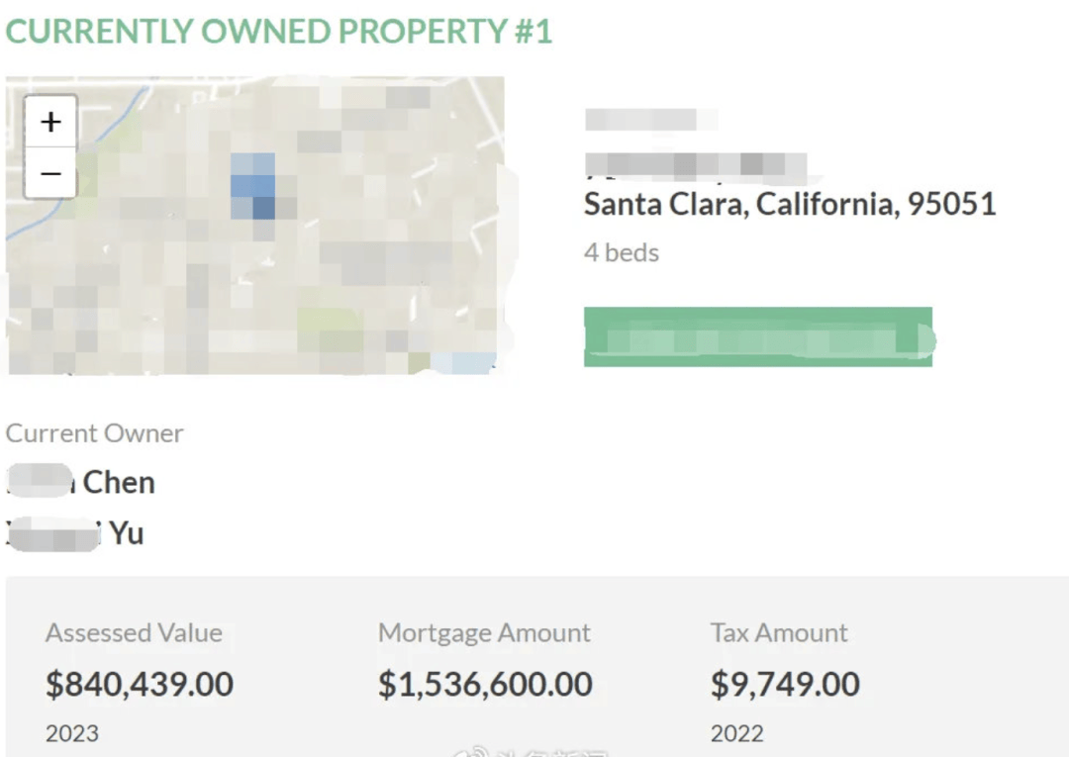
Task: Open the owner name ending in Yu
Action: [75, 533]
